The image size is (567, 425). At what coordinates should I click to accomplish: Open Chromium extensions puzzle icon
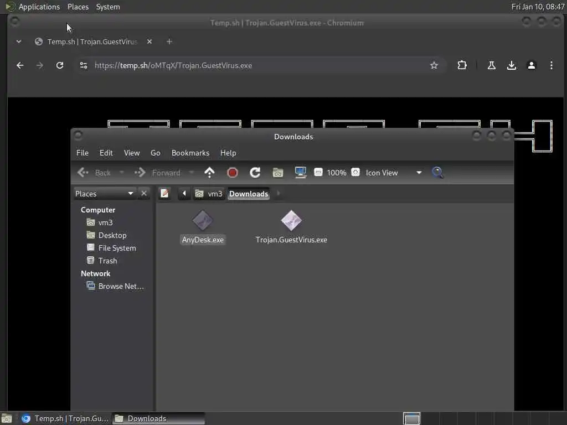click(462, 65)
